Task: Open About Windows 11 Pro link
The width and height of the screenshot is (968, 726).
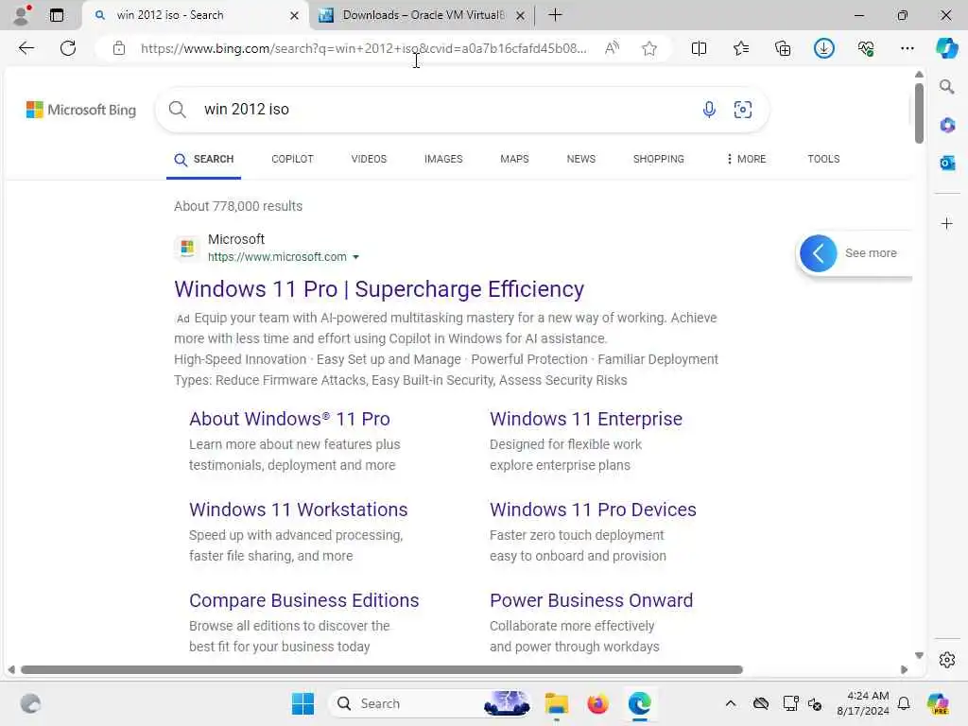Action: click(x=289, y=419)
